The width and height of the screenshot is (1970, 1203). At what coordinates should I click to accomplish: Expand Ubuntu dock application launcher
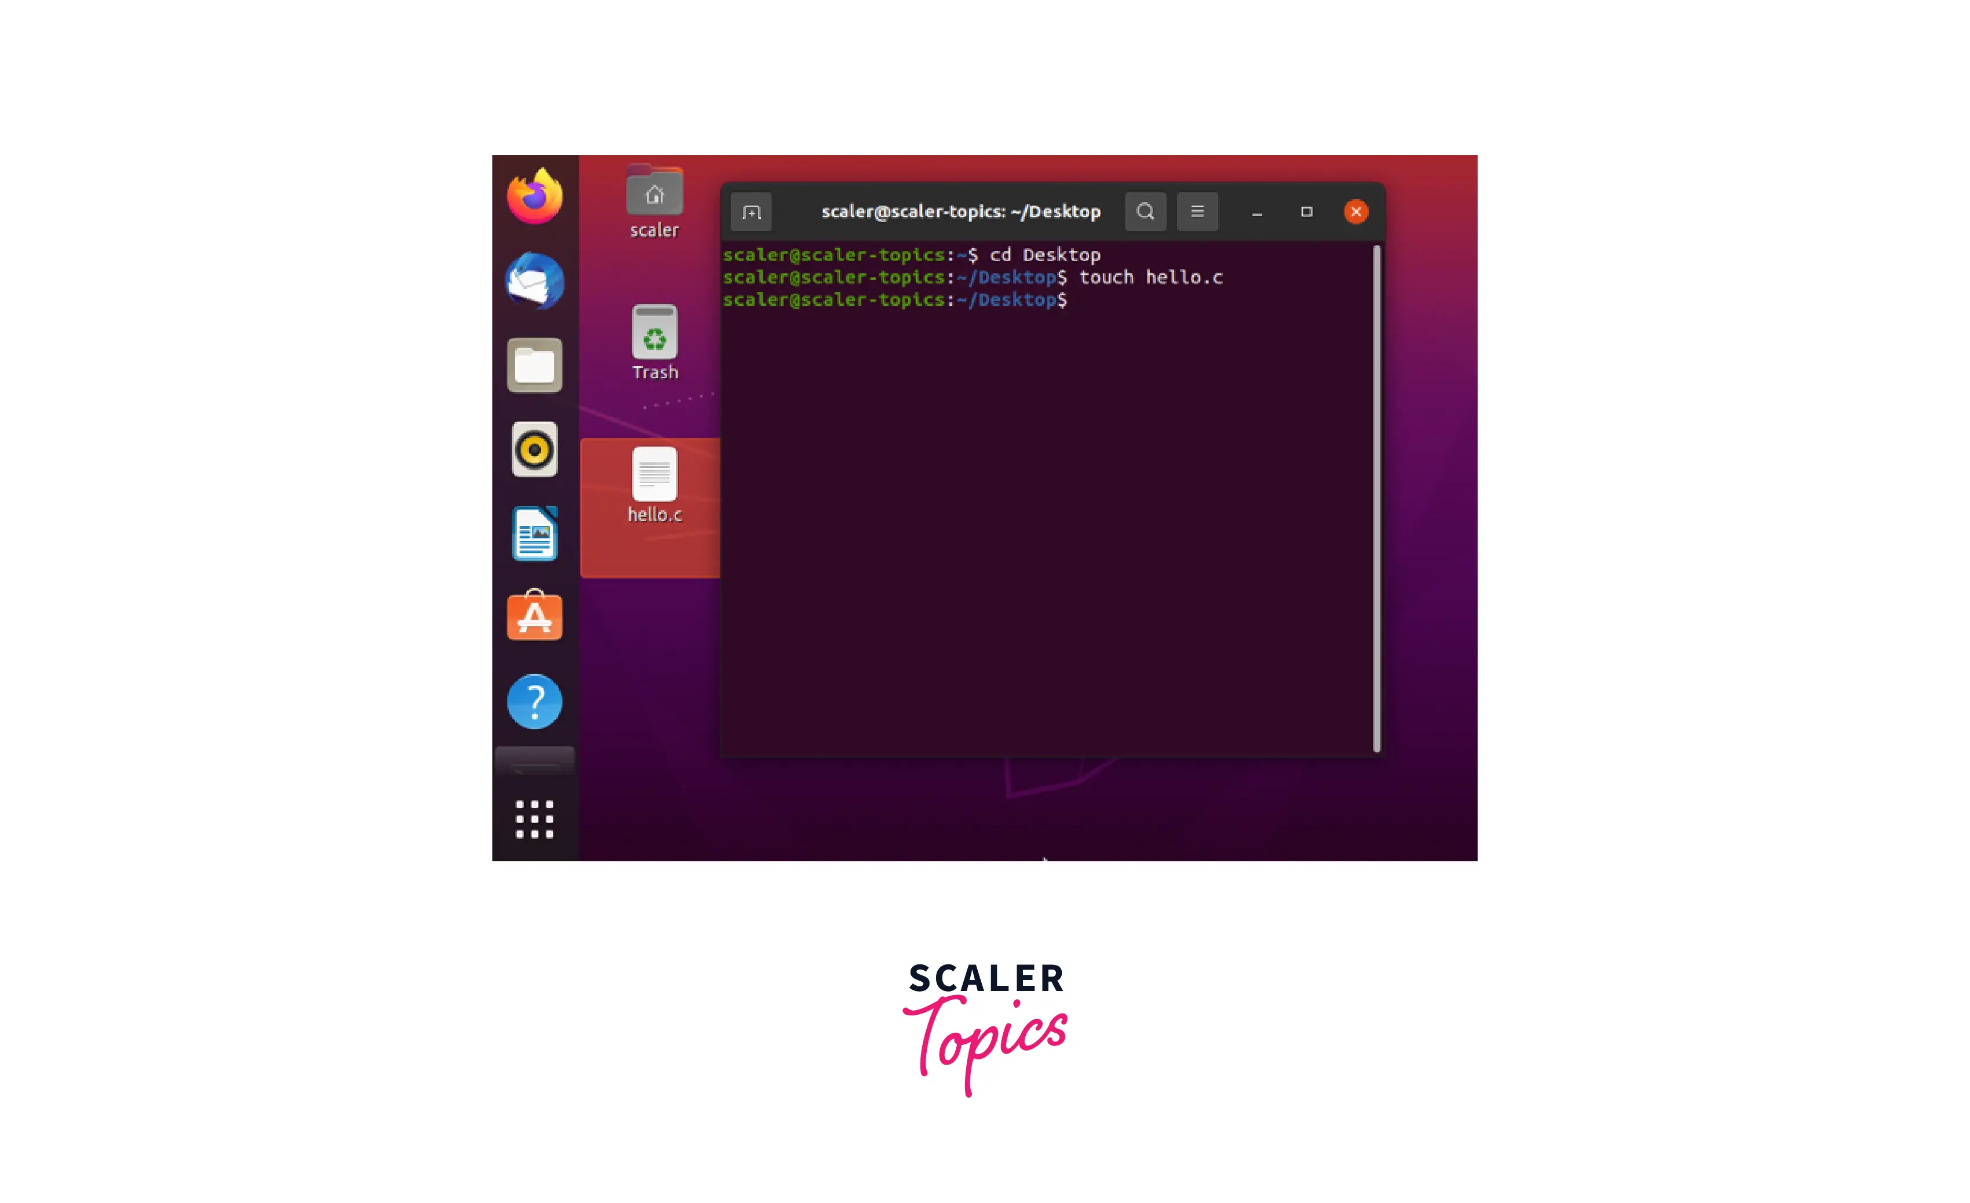click(538, 816)
